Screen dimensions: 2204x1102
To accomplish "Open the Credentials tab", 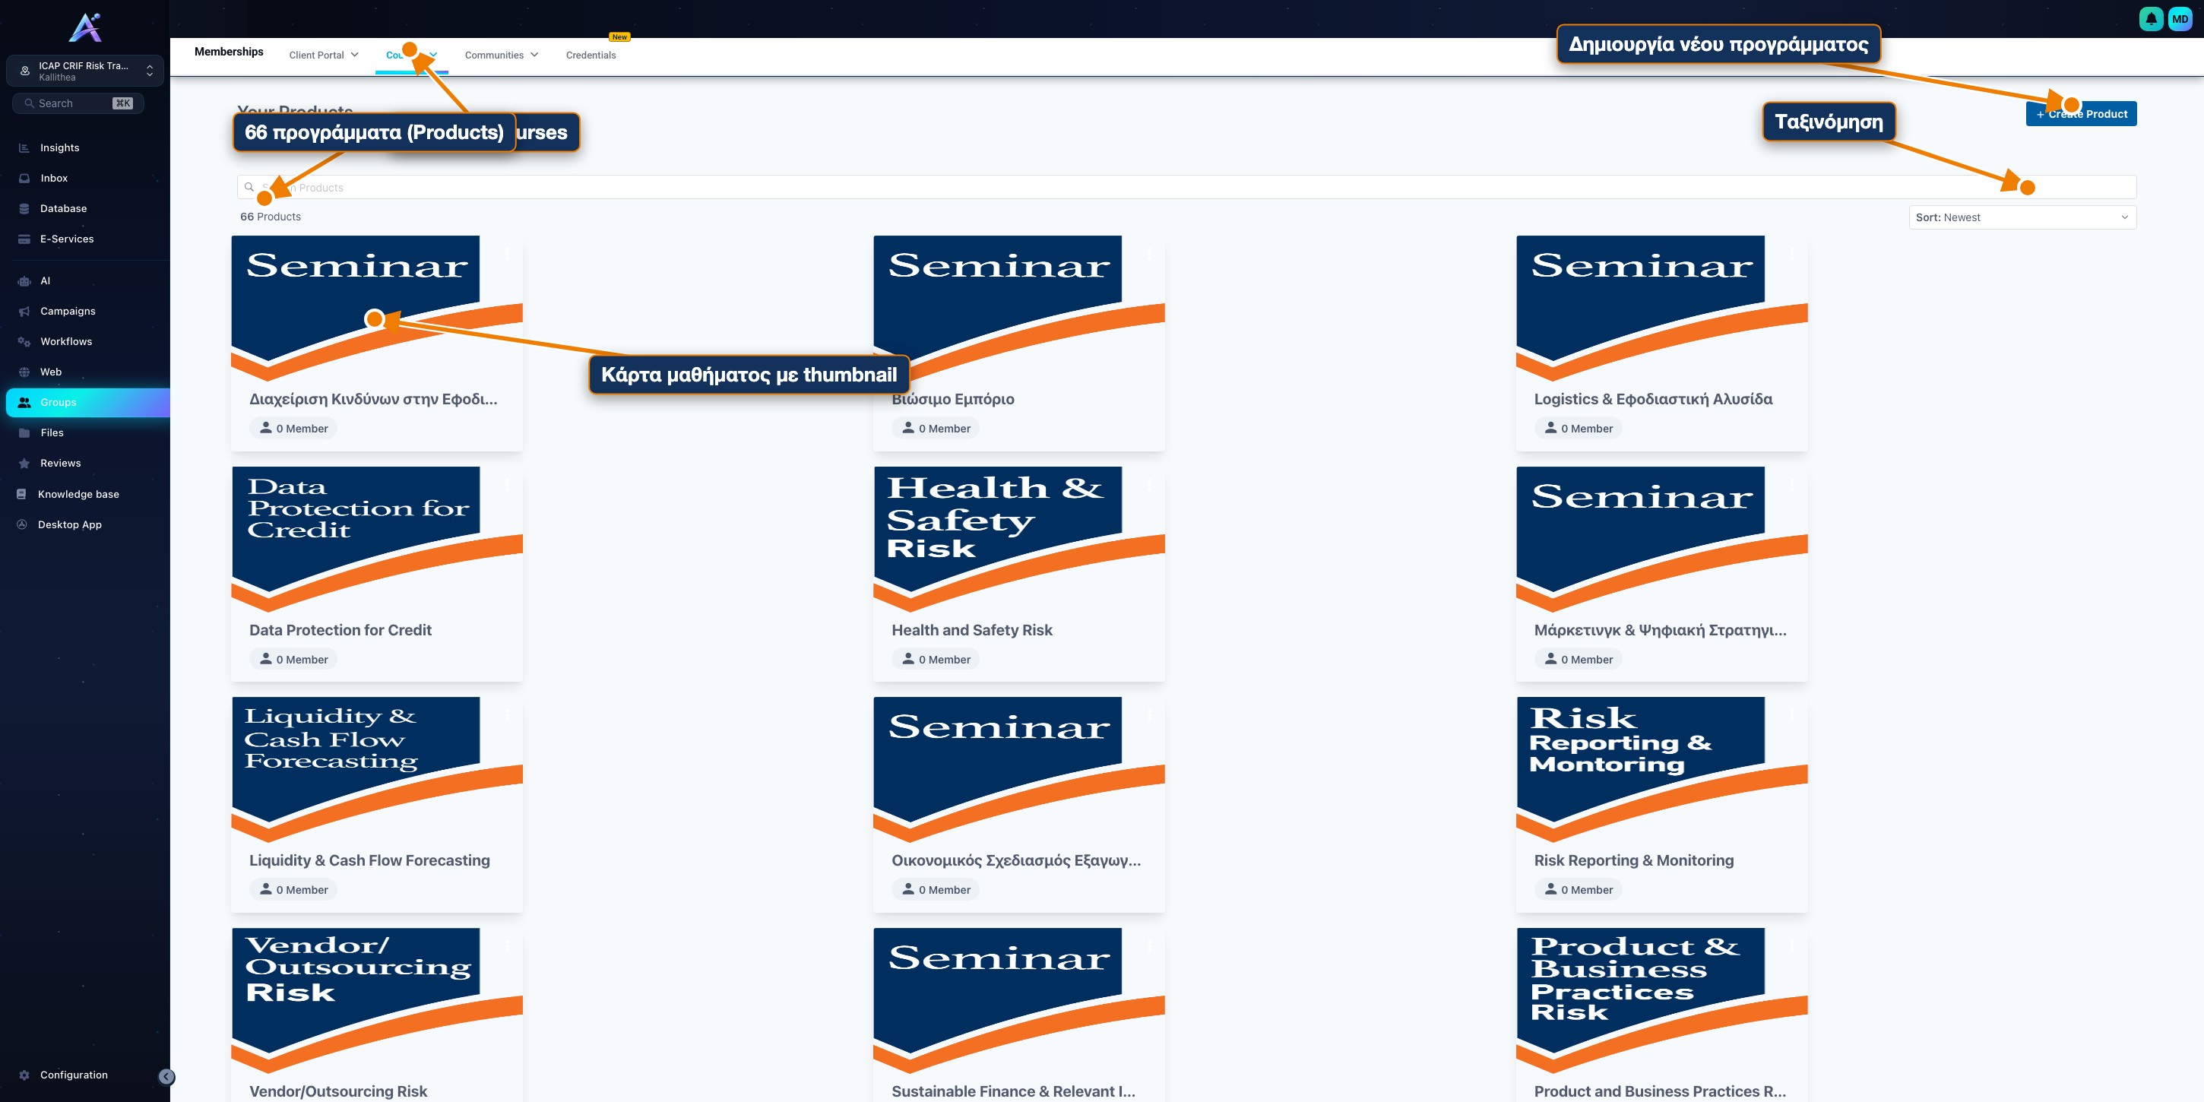I will (591, 55).
